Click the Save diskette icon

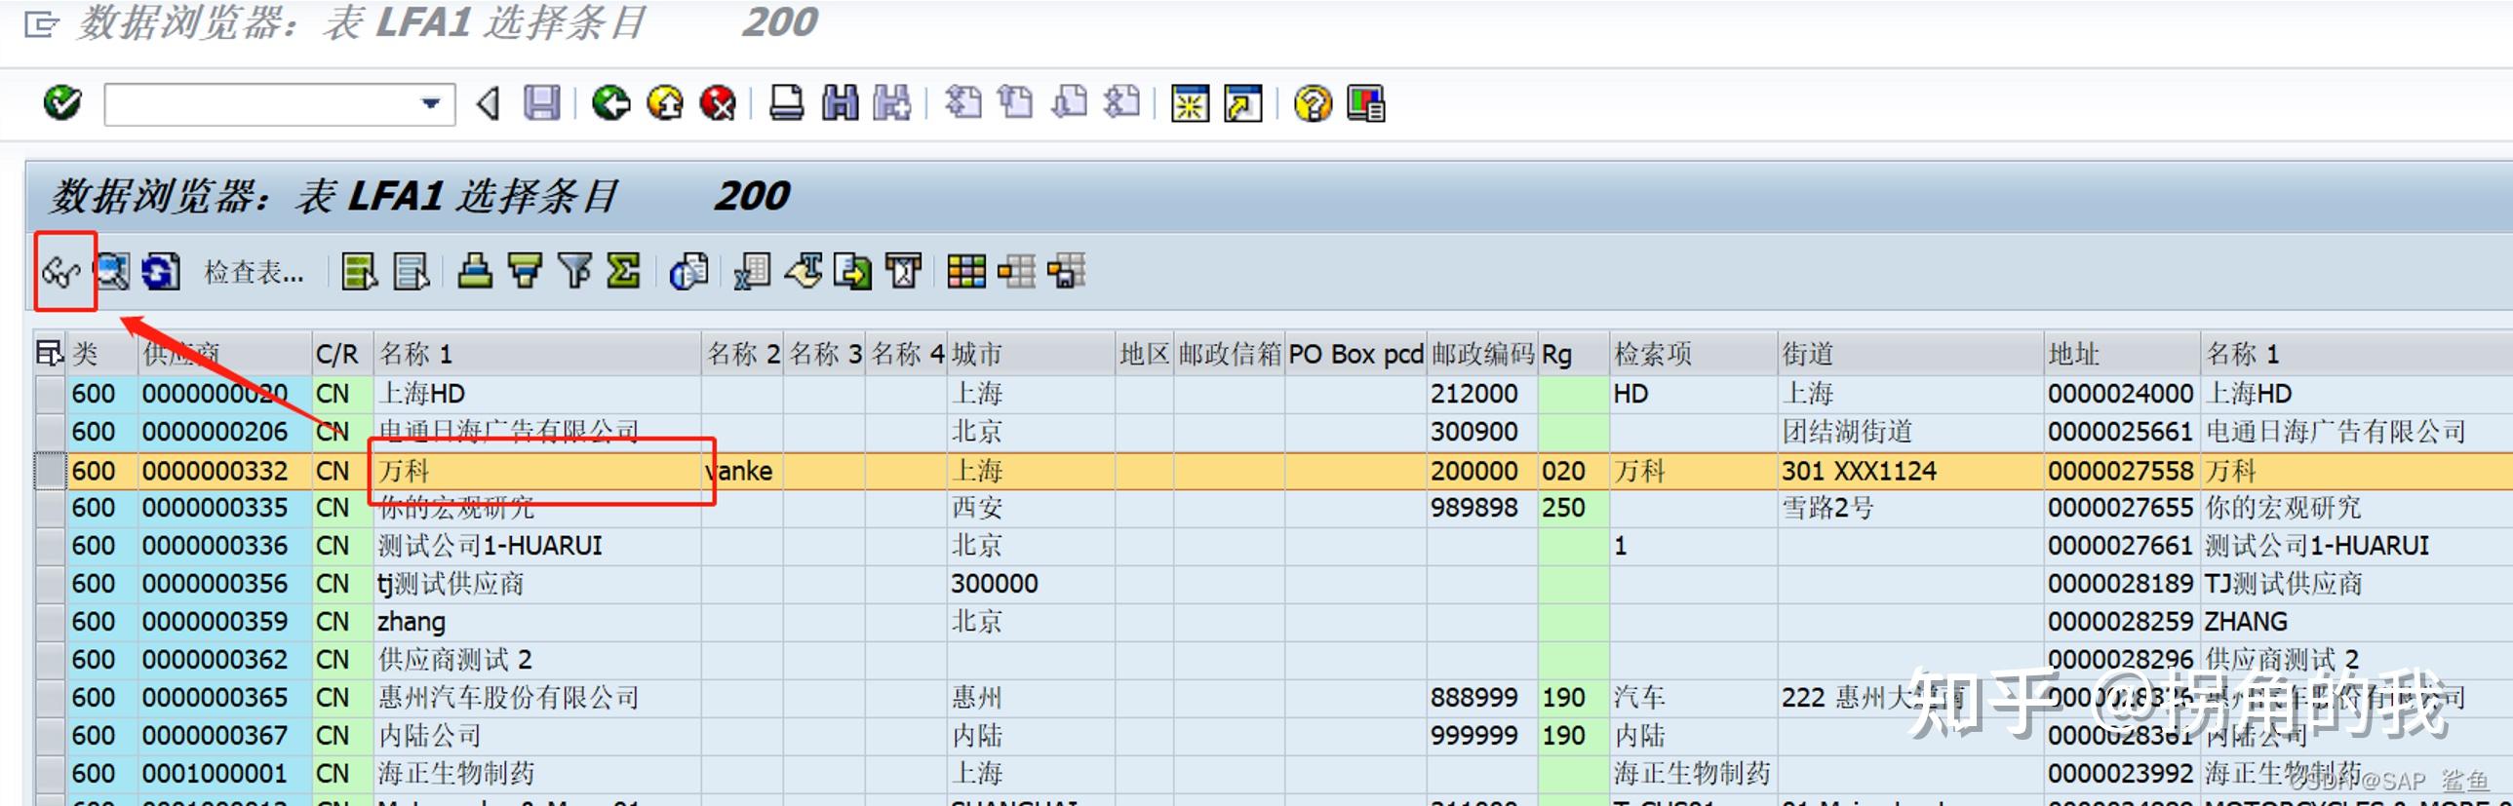pyautogui.click(x=542, y=103)
